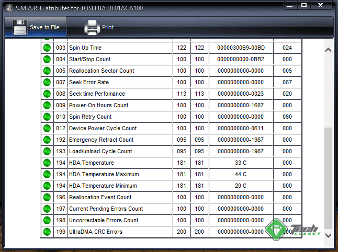This screenshot has width=338, height=252.
Task: Select the Emergency Retract Count text
Action: point(102,140)
